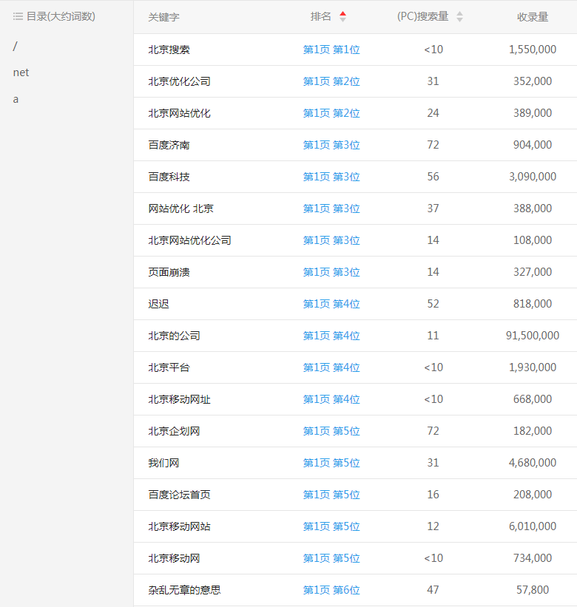
Task: Click the 第1页 第4位 link for 迟迟
Action: [331, 304]
